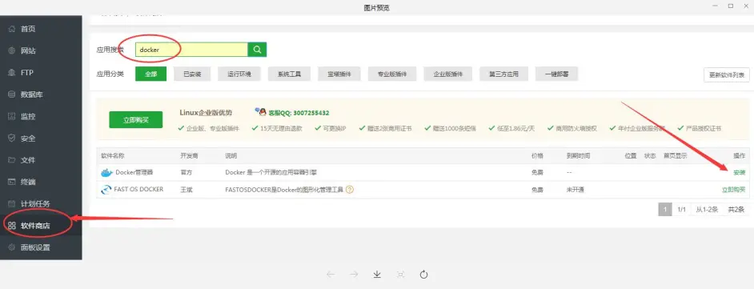Select the 第三方应用 category tab

pos(504,74)
